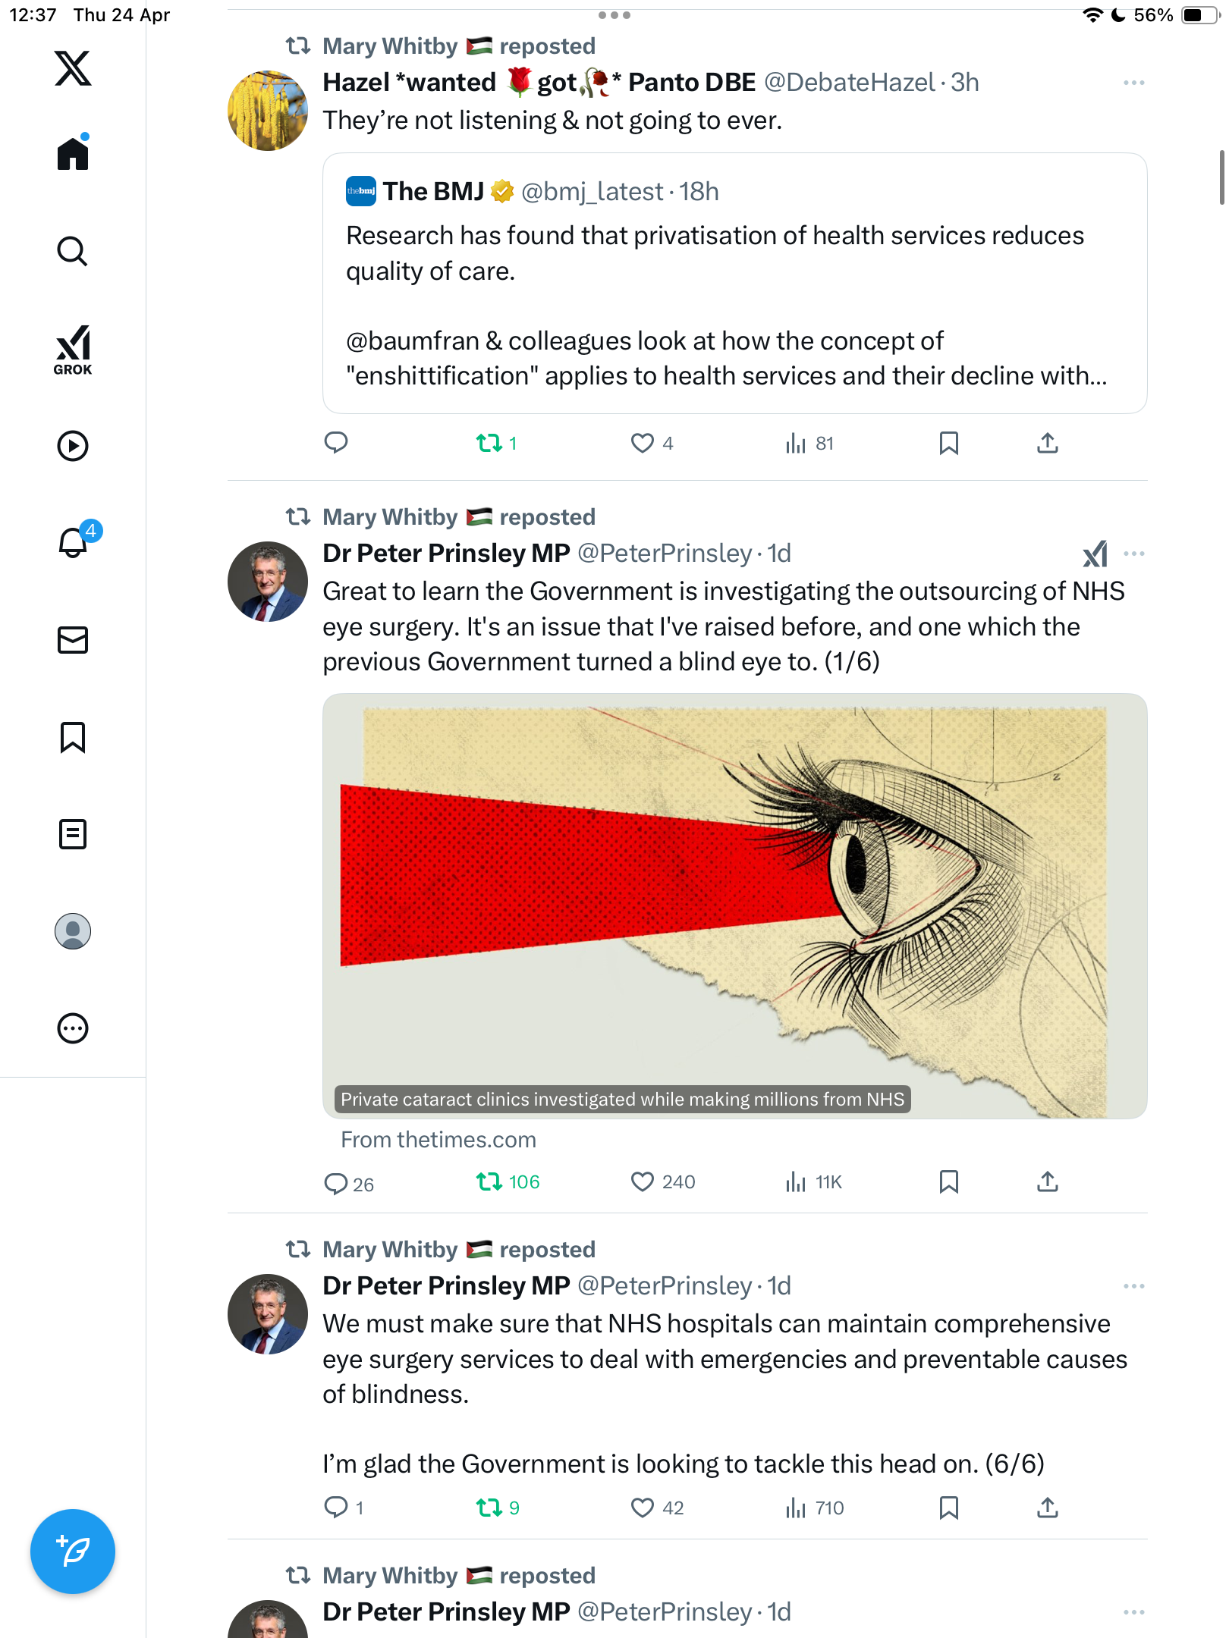
Task: Go to Home feed icon
Action: coord(73,153)
